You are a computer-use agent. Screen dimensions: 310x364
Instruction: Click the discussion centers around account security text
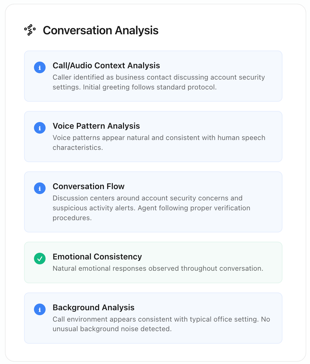tap(151, 208)
